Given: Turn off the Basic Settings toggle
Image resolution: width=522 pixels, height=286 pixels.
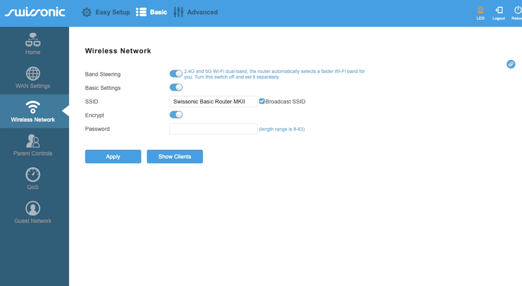Looking at the screenshot, I should pyautogui.click(x=176, y=87).
